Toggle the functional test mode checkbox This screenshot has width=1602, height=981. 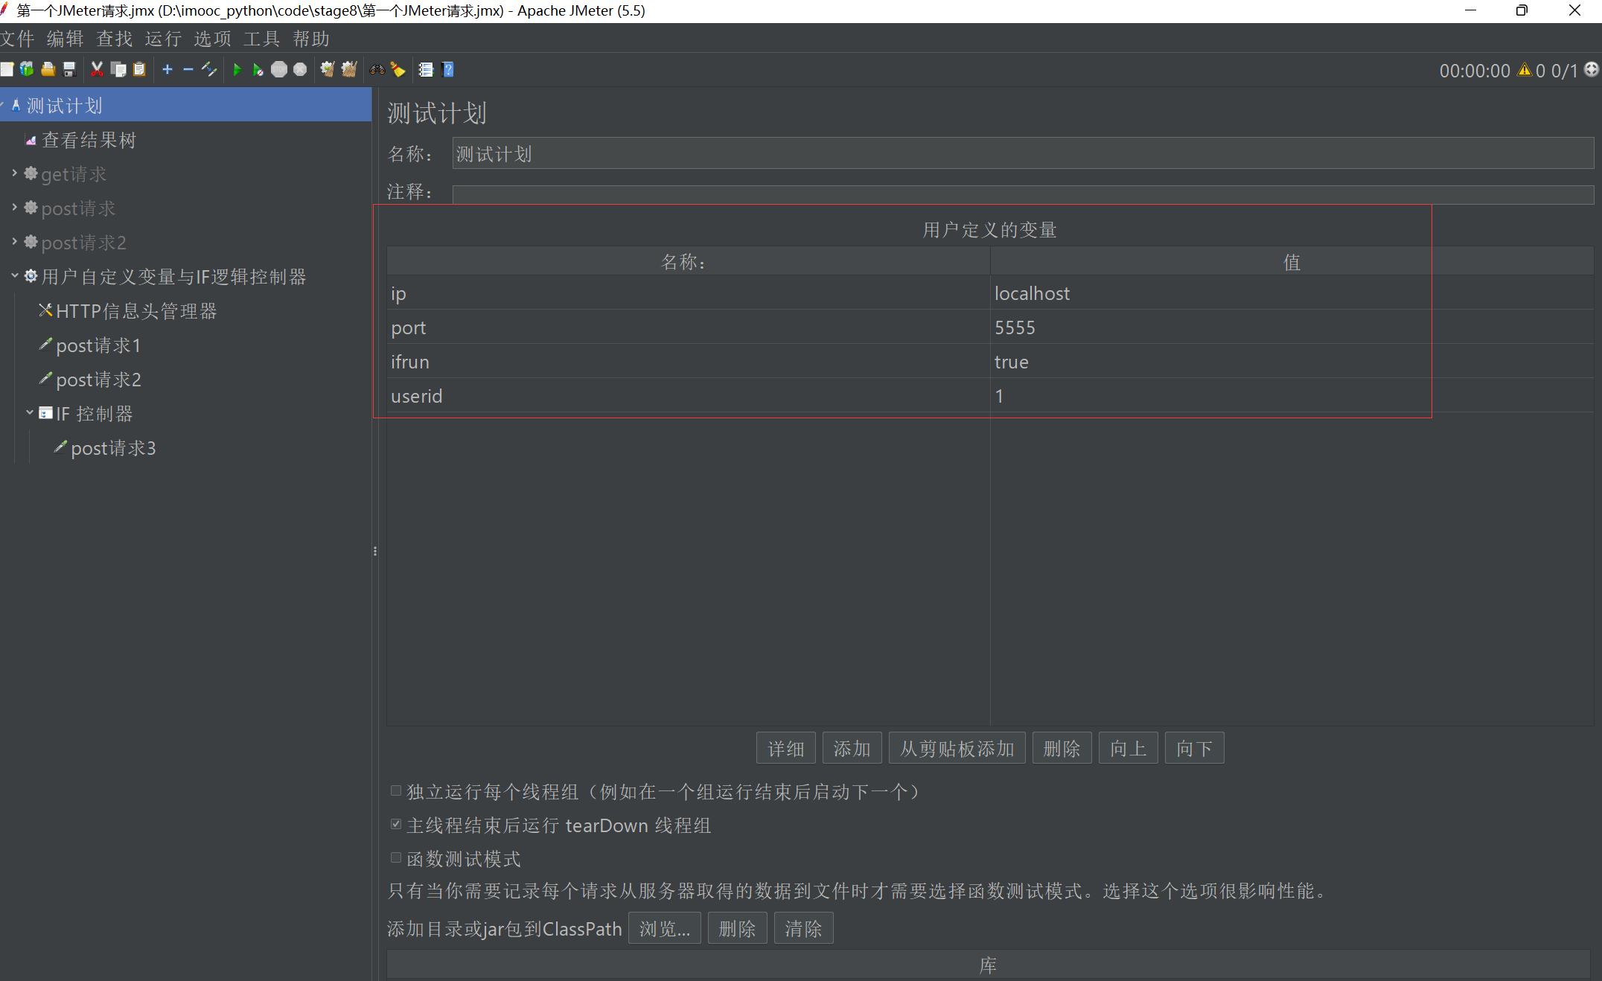pyautogui.click(x=396, y=858)
